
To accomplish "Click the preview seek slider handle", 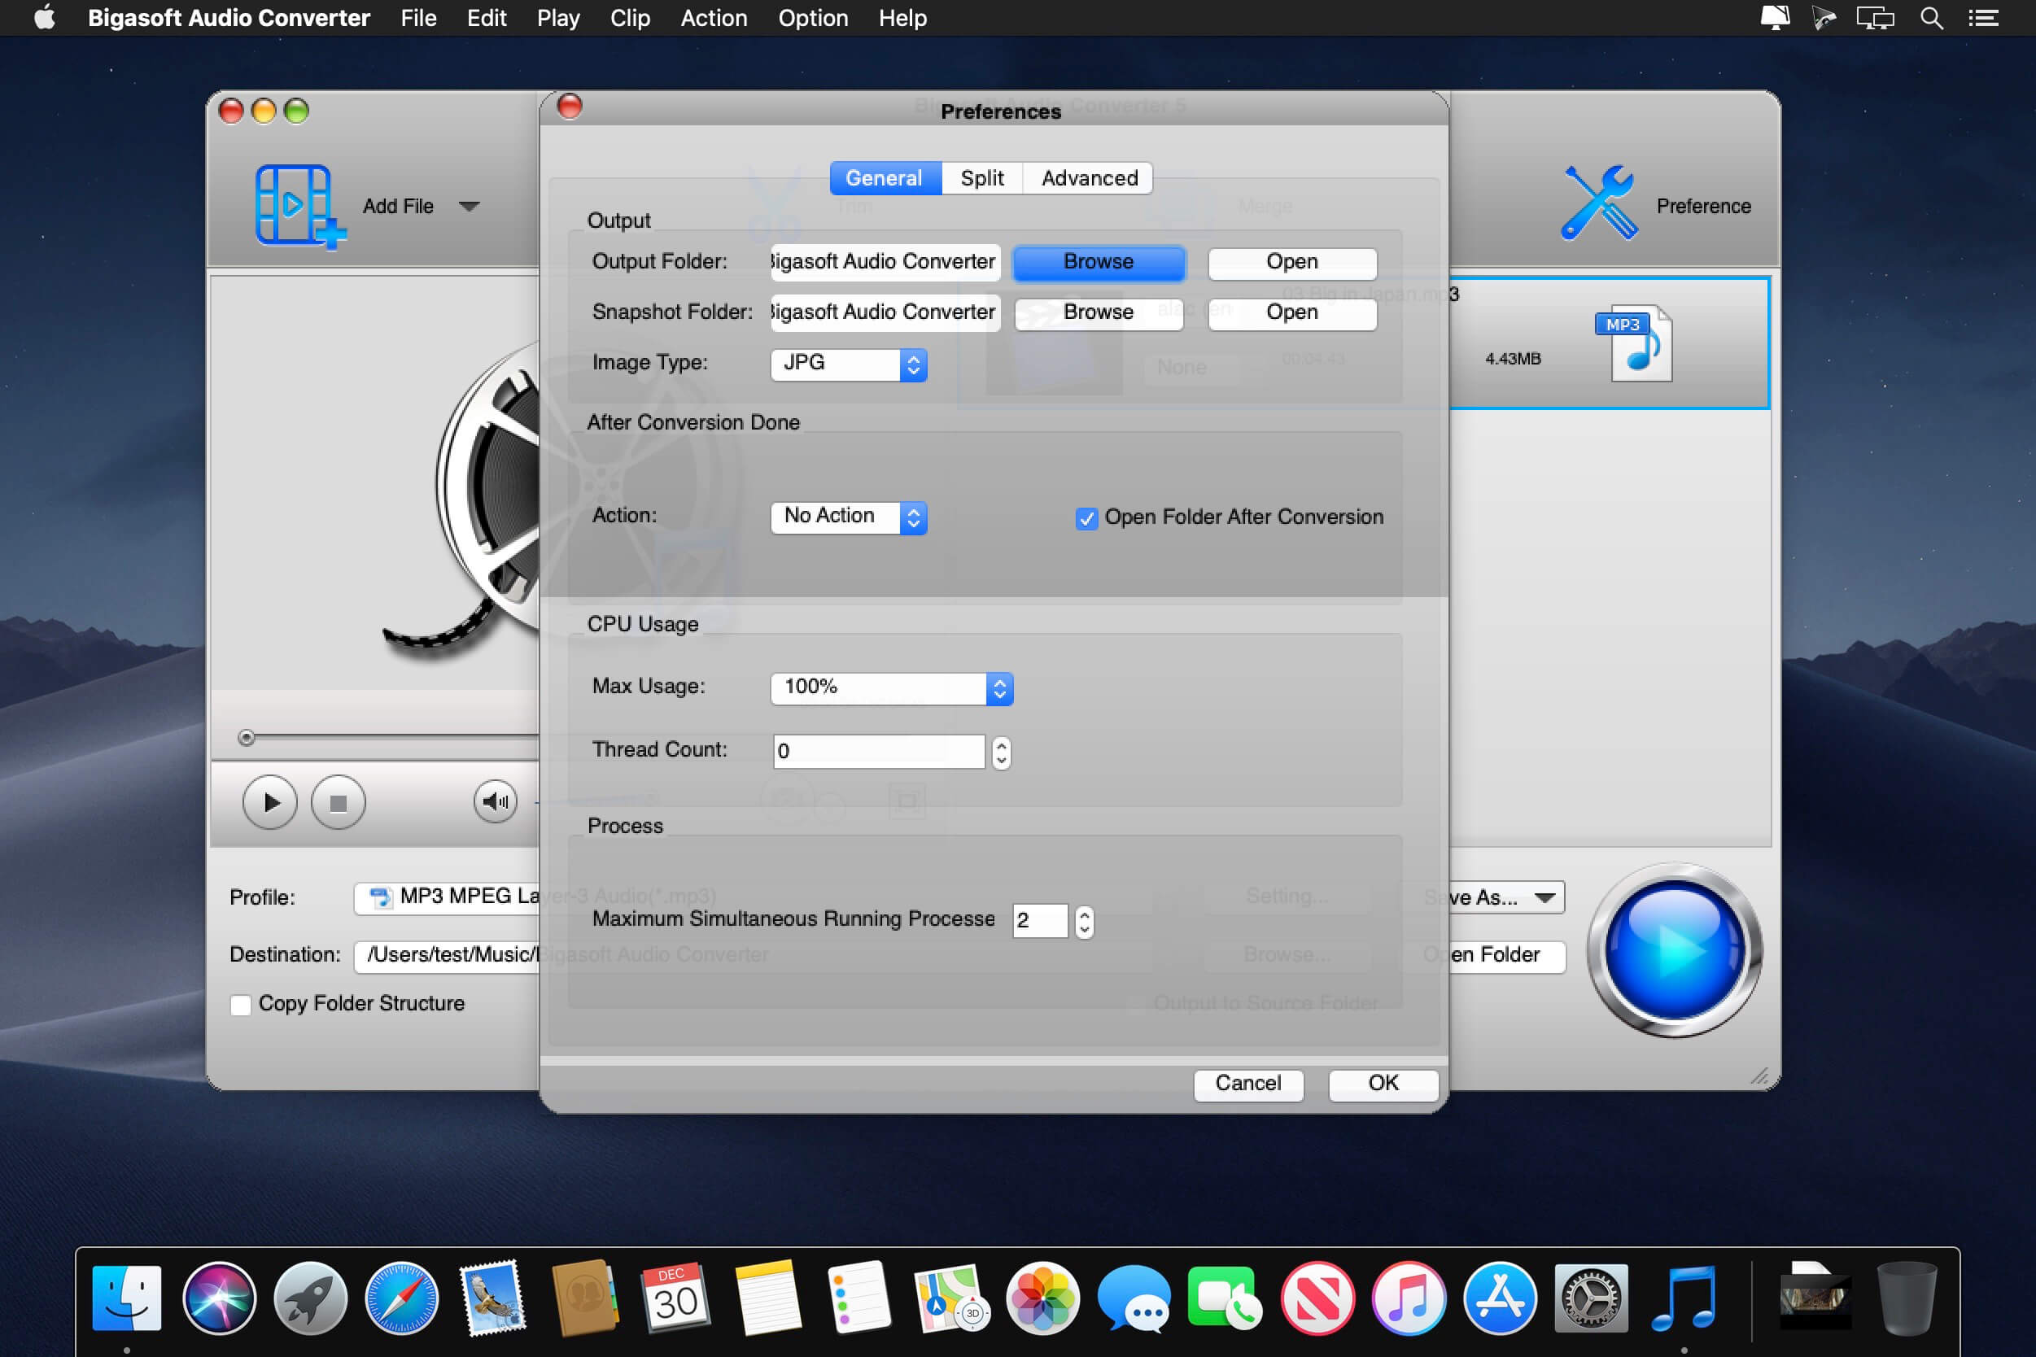I will click(247, 737).
